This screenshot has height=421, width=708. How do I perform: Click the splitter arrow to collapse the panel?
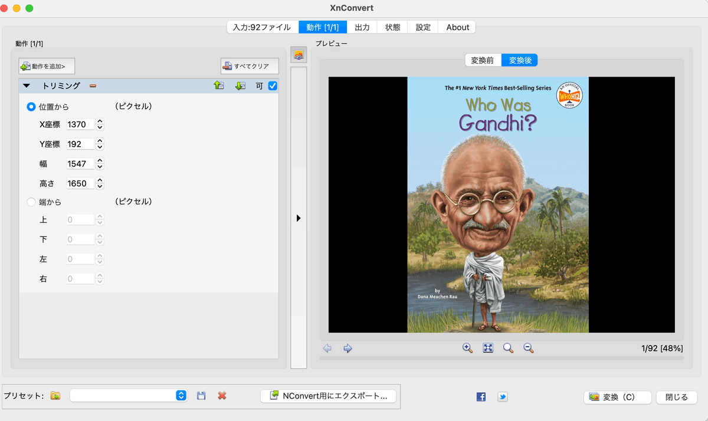coord(299,218)
